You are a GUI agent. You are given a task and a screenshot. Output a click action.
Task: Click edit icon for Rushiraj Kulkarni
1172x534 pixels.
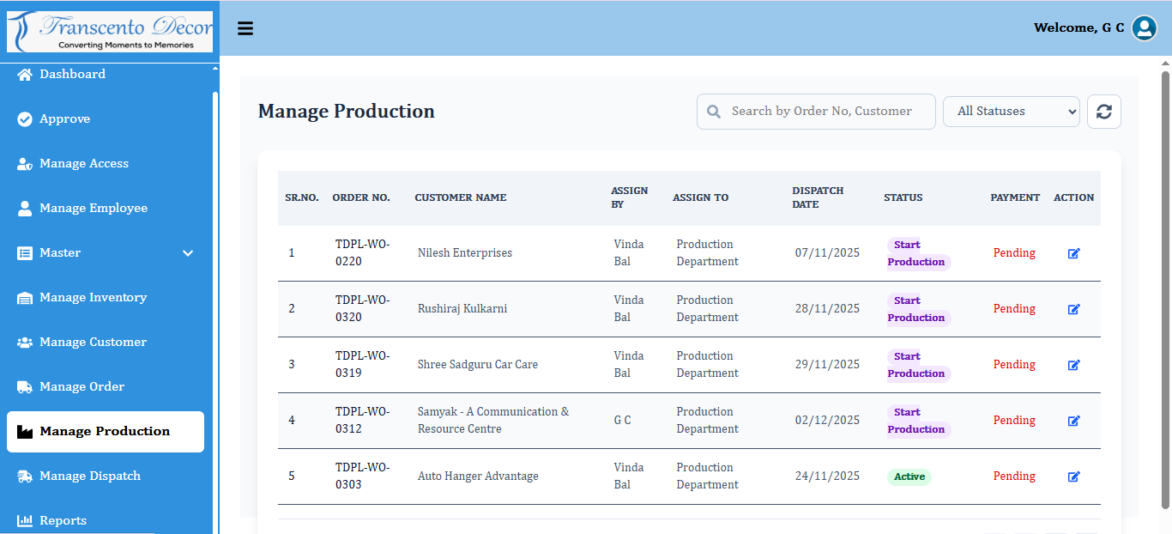(x=1073, y=309)
